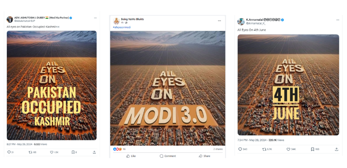347x168 pixels.
Task: Comment on the Modi 3.0 Facebook post
Action: pos(168,156)
